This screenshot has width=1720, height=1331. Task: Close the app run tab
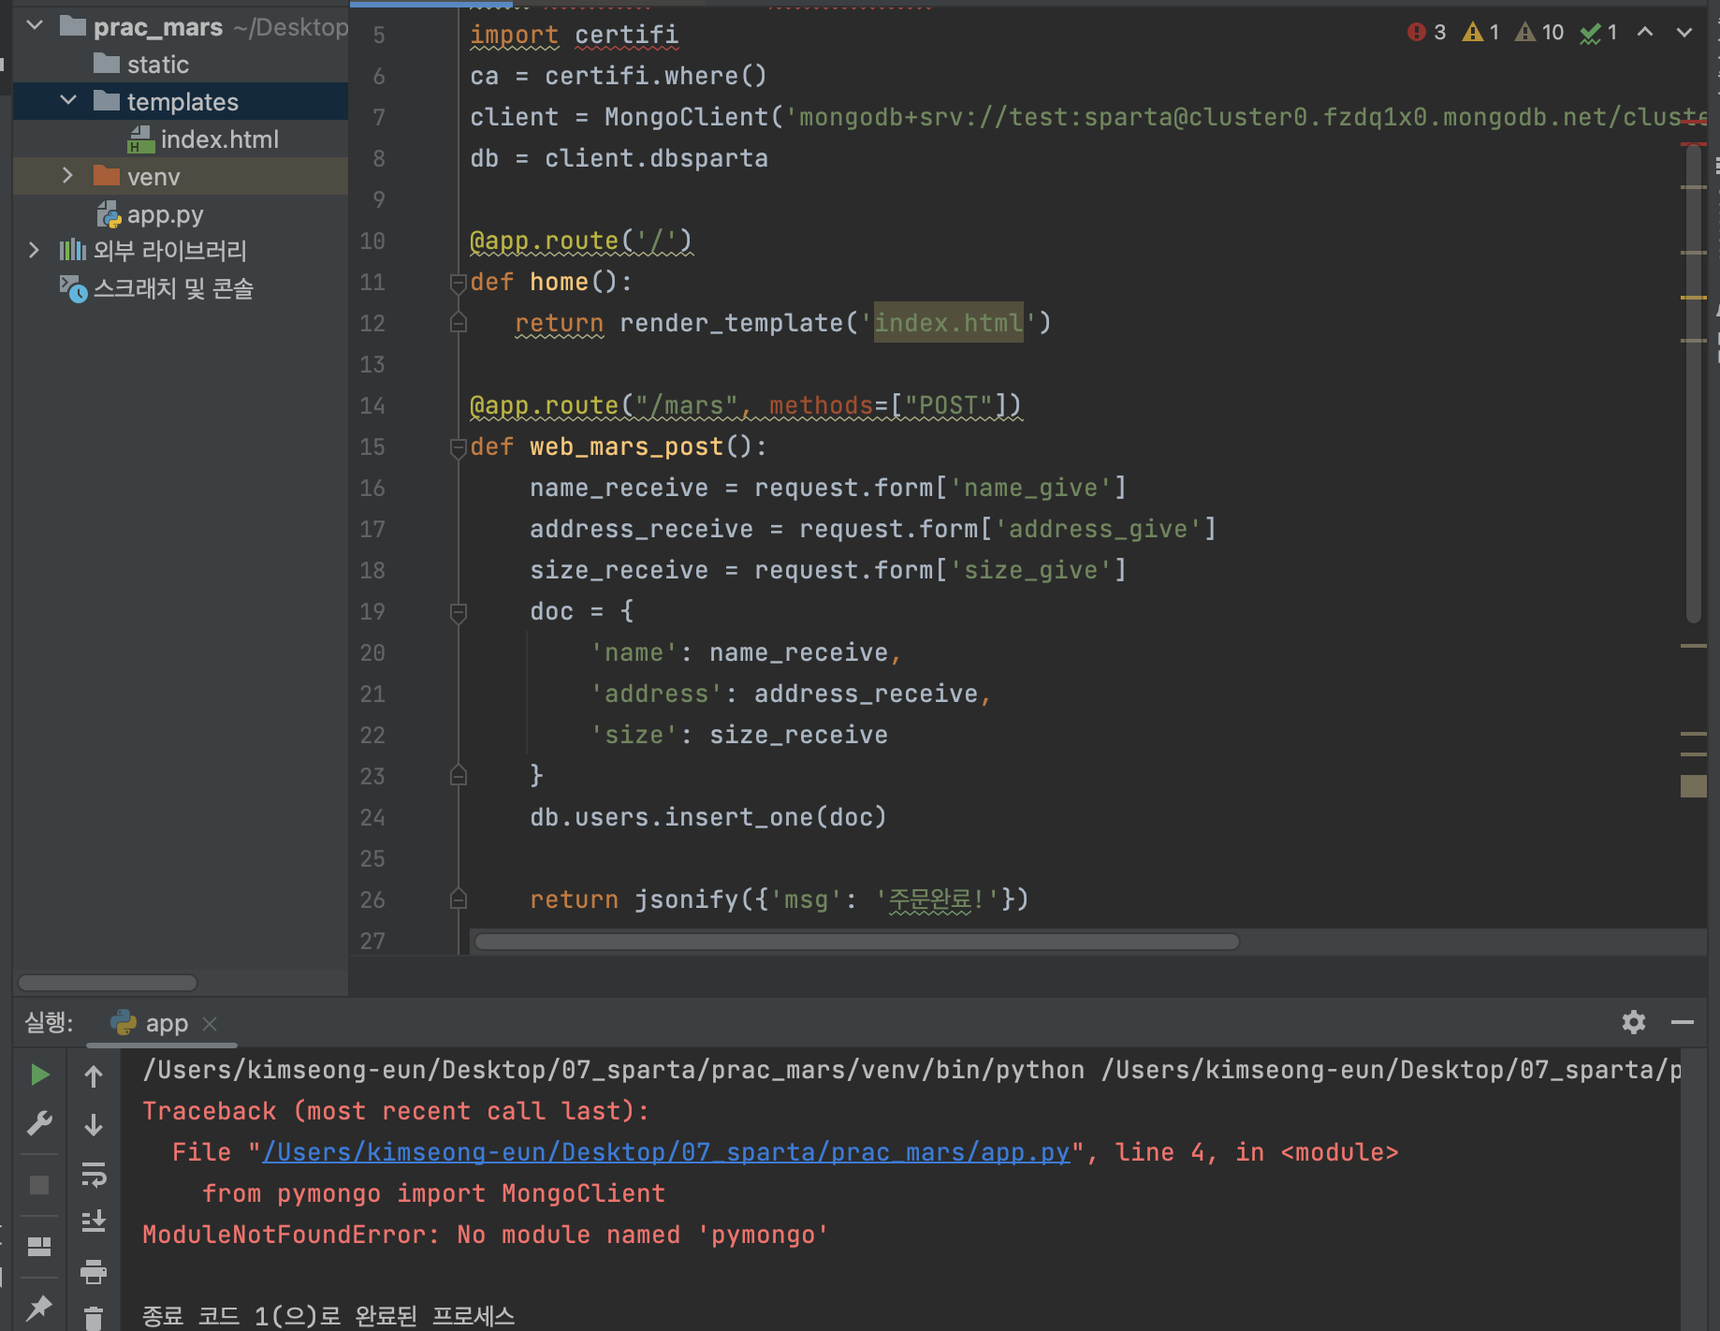coord(210,1024)
